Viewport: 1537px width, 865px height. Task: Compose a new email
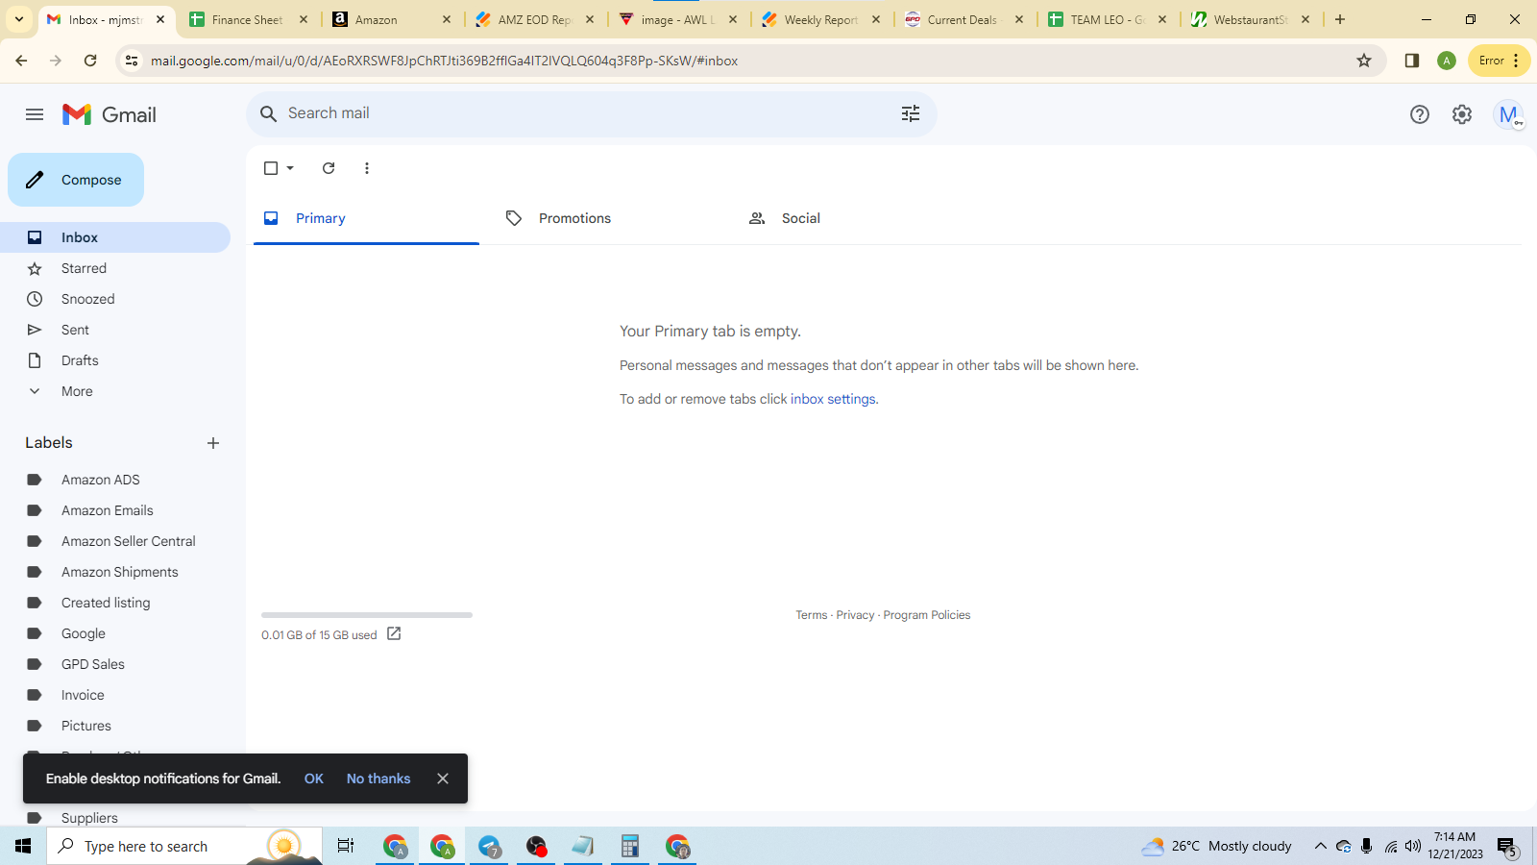click(x=76, y=180)
